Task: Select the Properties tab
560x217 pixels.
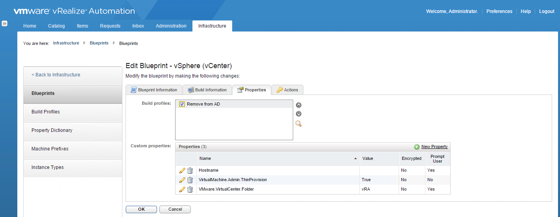Action: (x=252, y=90)
